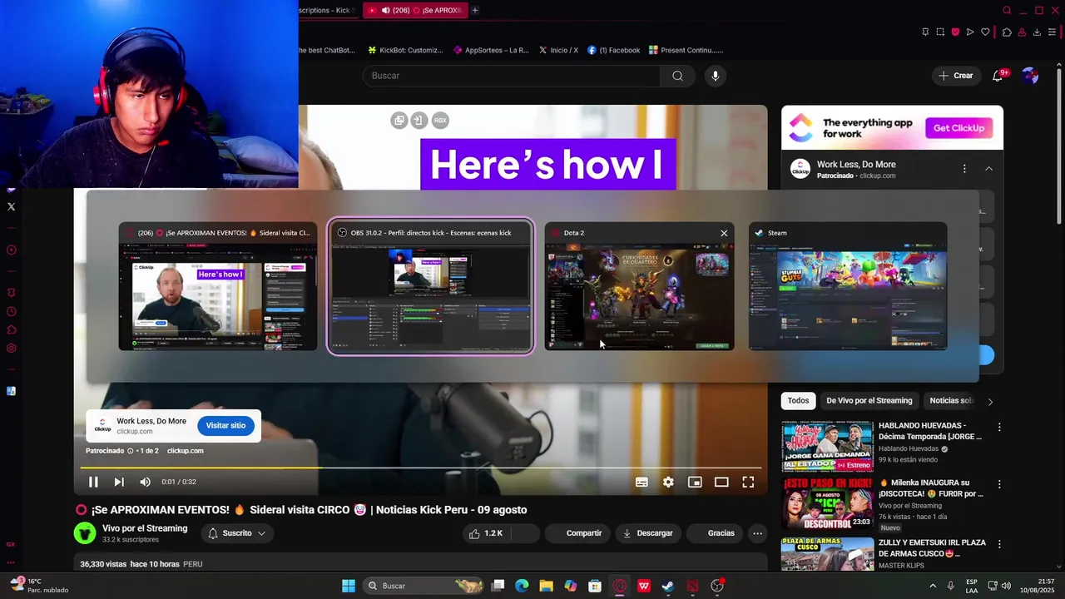Open options for HABLANDO HUEVADAS video
This screenshot has height=599, width=1065.
click(999, 427)
